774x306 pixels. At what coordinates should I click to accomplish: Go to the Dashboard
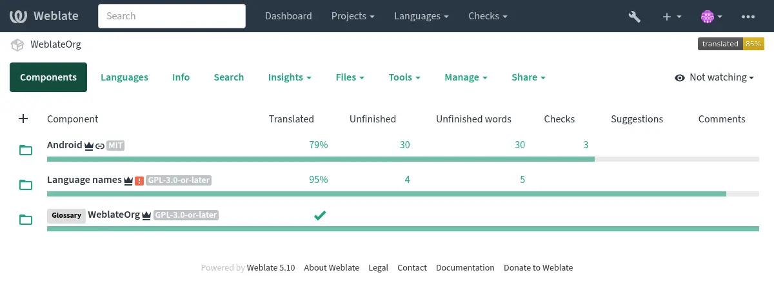tap(288, 16)
